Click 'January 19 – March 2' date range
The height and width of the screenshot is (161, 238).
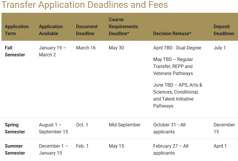[x=52, y=51]
